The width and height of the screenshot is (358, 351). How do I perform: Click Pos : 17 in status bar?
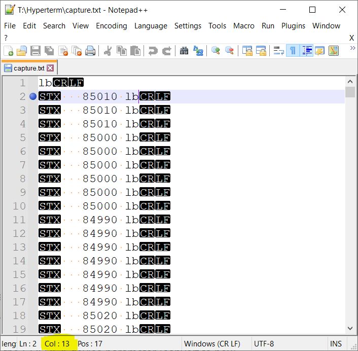pyautogui.click(x=90, y=344)
